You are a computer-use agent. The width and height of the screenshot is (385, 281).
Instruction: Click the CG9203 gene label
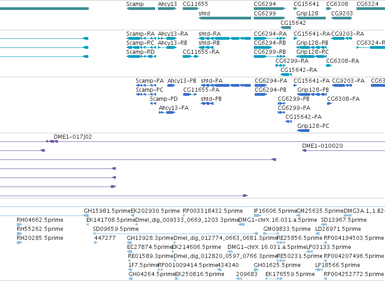point(342,13)
